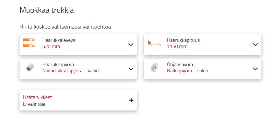Click the Nailonpyörä – vakio value
Image resolution: width=277 pixels, height=119 pixels.
coord(187,71)
